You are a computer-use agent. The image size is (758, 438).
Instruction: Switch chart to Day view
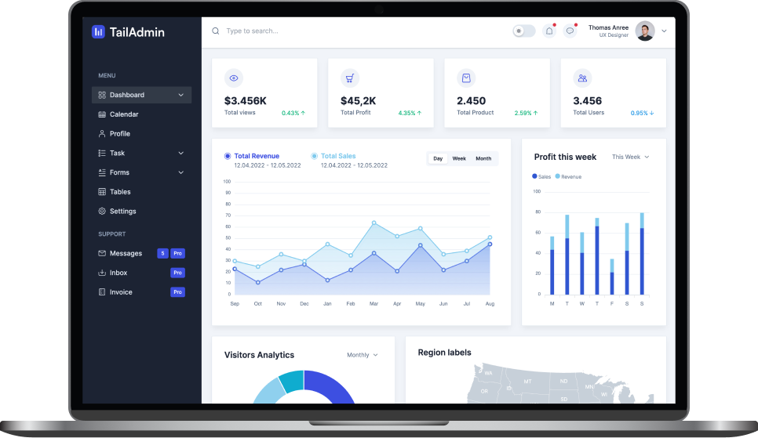pos(438,158)
